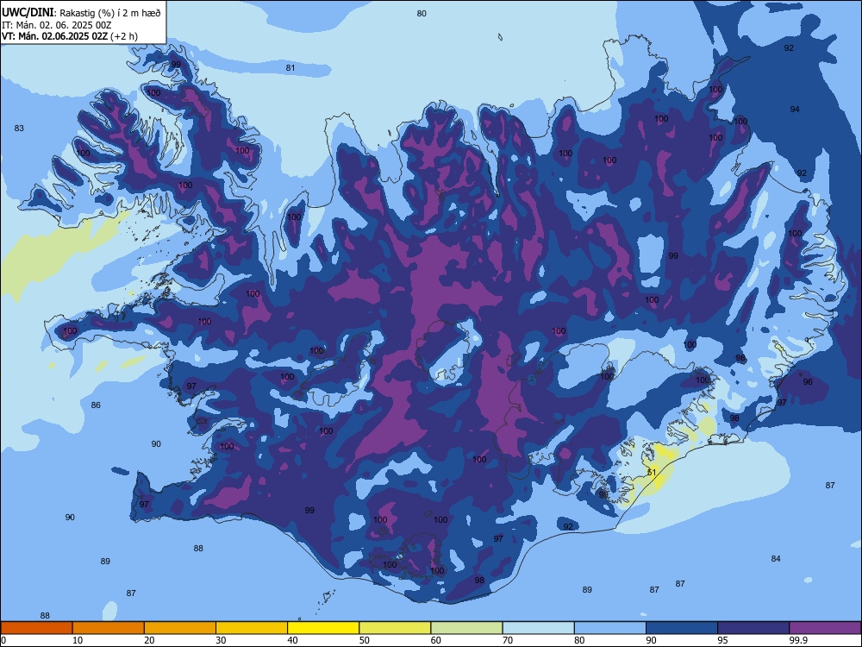862x647 pixels.
Task: Click the dark orange 0–10 legend swatch
Action: click(36, 628)
